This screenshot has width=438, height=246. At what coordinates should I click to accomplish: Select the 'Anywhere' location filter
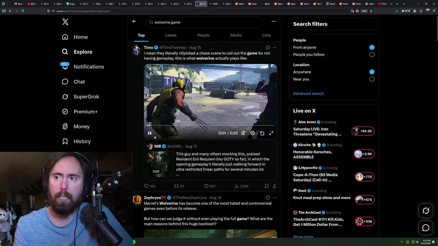[x=372, y=72]
